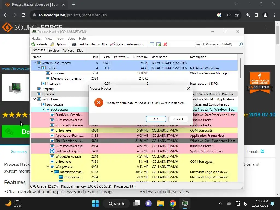
Task: Click the browser back arrow
Action: (x=6, y=15)
